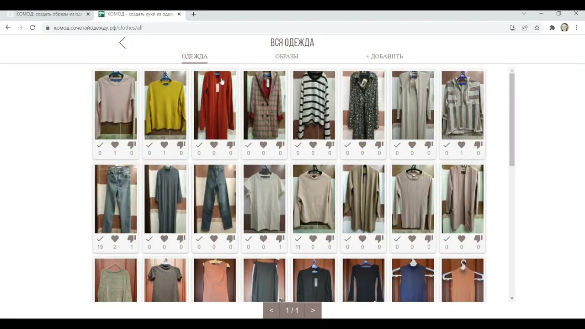Click the count 19 under the light jeans
This screenshot has height=329, width=585.
point(100,247)
